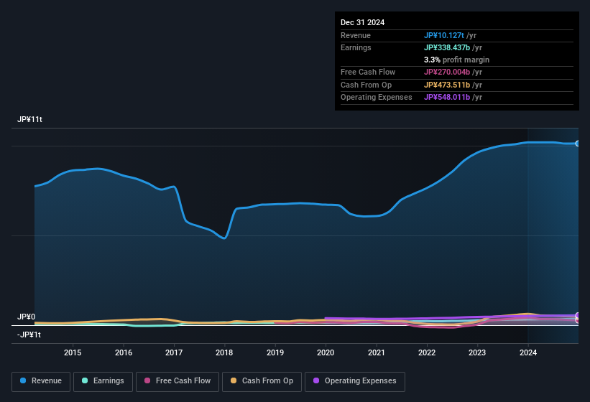The width and height of the screenshot is (590, 402).
Task: Toggle the Operating Expenses legend button
Action: click(x=355, y=382)
